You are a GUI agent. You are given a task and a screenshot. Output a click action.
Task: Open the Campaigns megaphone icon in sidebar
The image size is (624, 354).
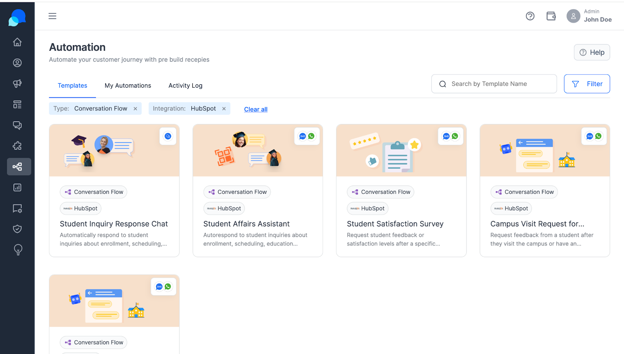coord(17,83)
